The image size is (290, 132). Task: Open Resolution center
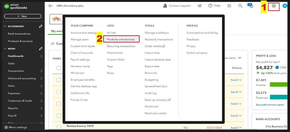coord(156,113)
